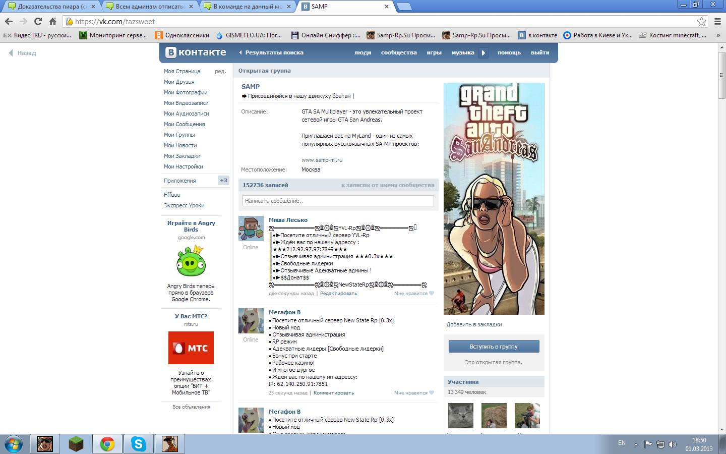Switch to 'В команде на данный' tab
This screenshot has width=726, height=454.
pos(248,7)
